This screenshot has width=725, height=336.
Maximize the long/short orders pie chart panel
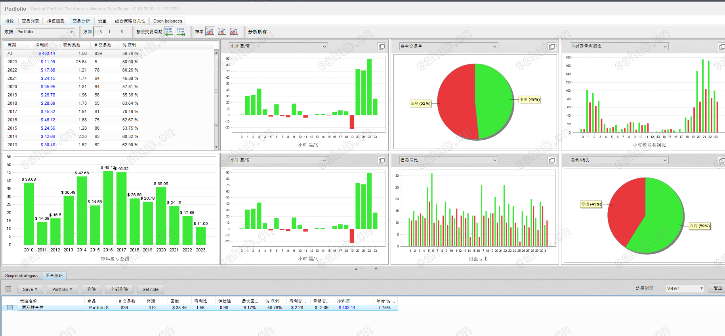[x=552, y=47]
